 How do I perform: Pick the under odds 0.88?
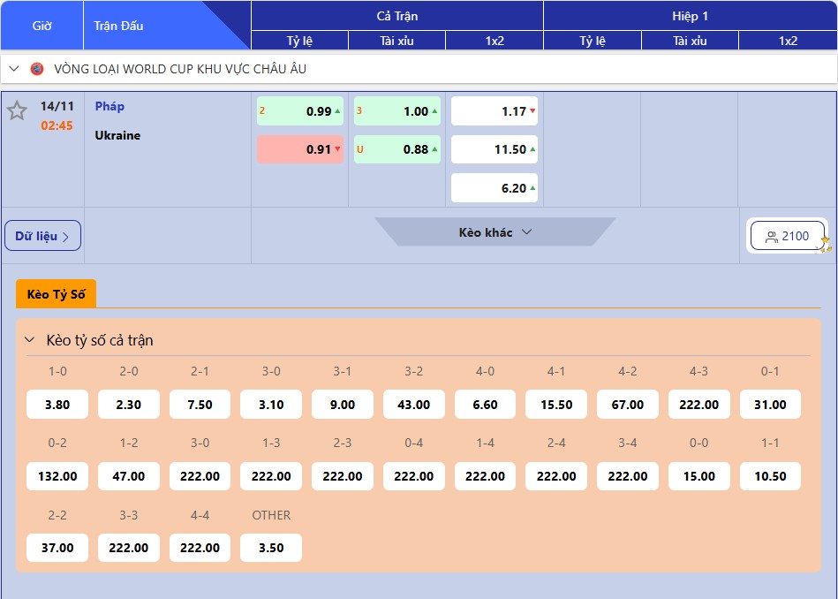(397, 149)
